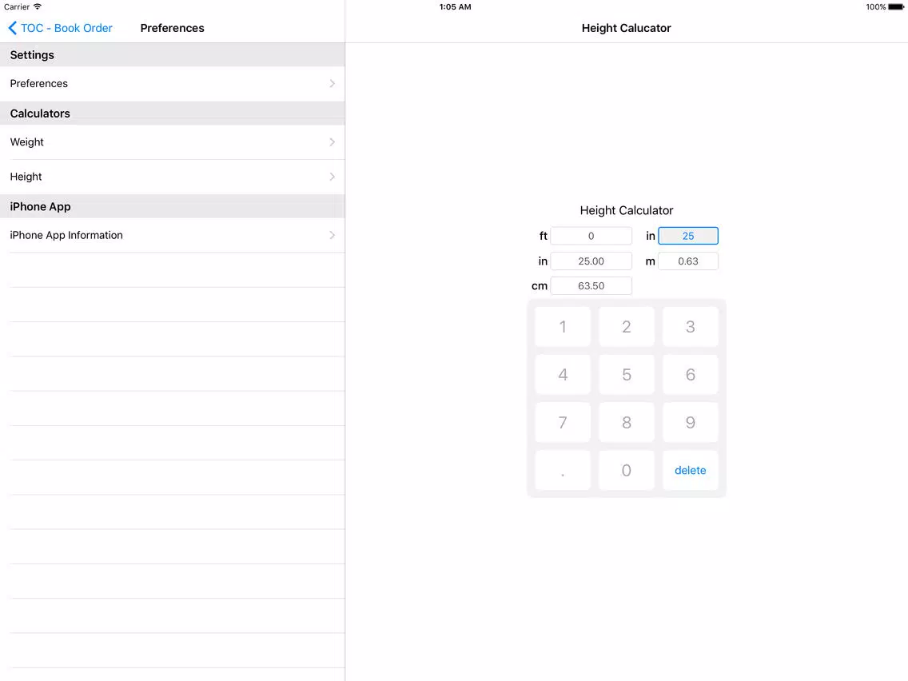
Task: Click the chevron on the Preferences row
Action: pyautogui.click(x=332, y=83)
